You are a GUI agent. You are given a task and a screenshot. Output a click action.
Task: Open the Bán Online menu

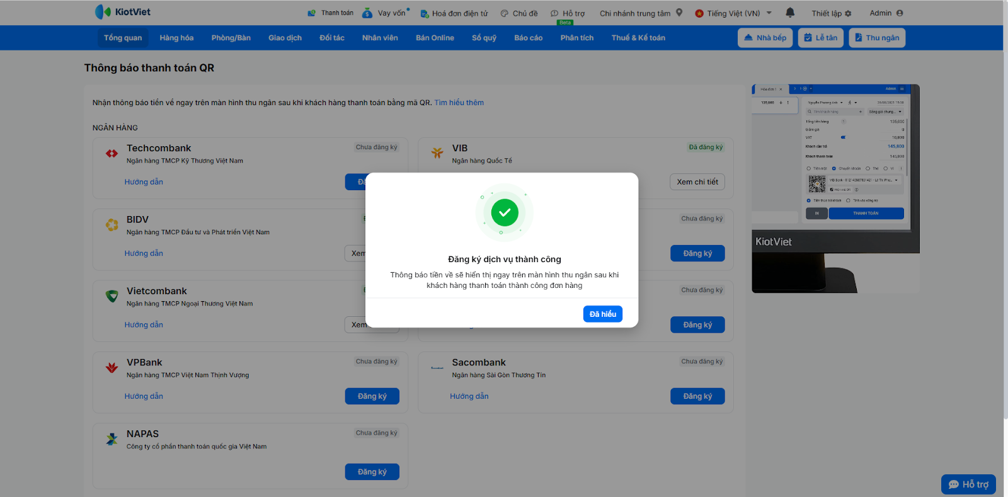[435, 38]
